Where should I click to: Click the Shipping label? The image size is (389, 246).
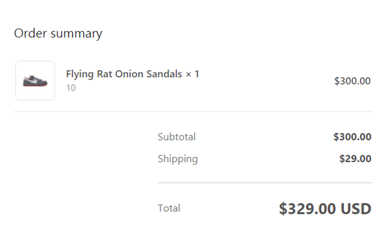[178, 159]
